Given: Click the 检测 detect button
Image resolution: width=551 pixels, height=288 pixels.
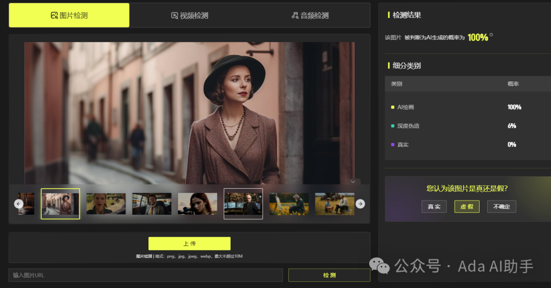Looking at the screenshot, I should [x=329, y=275].
